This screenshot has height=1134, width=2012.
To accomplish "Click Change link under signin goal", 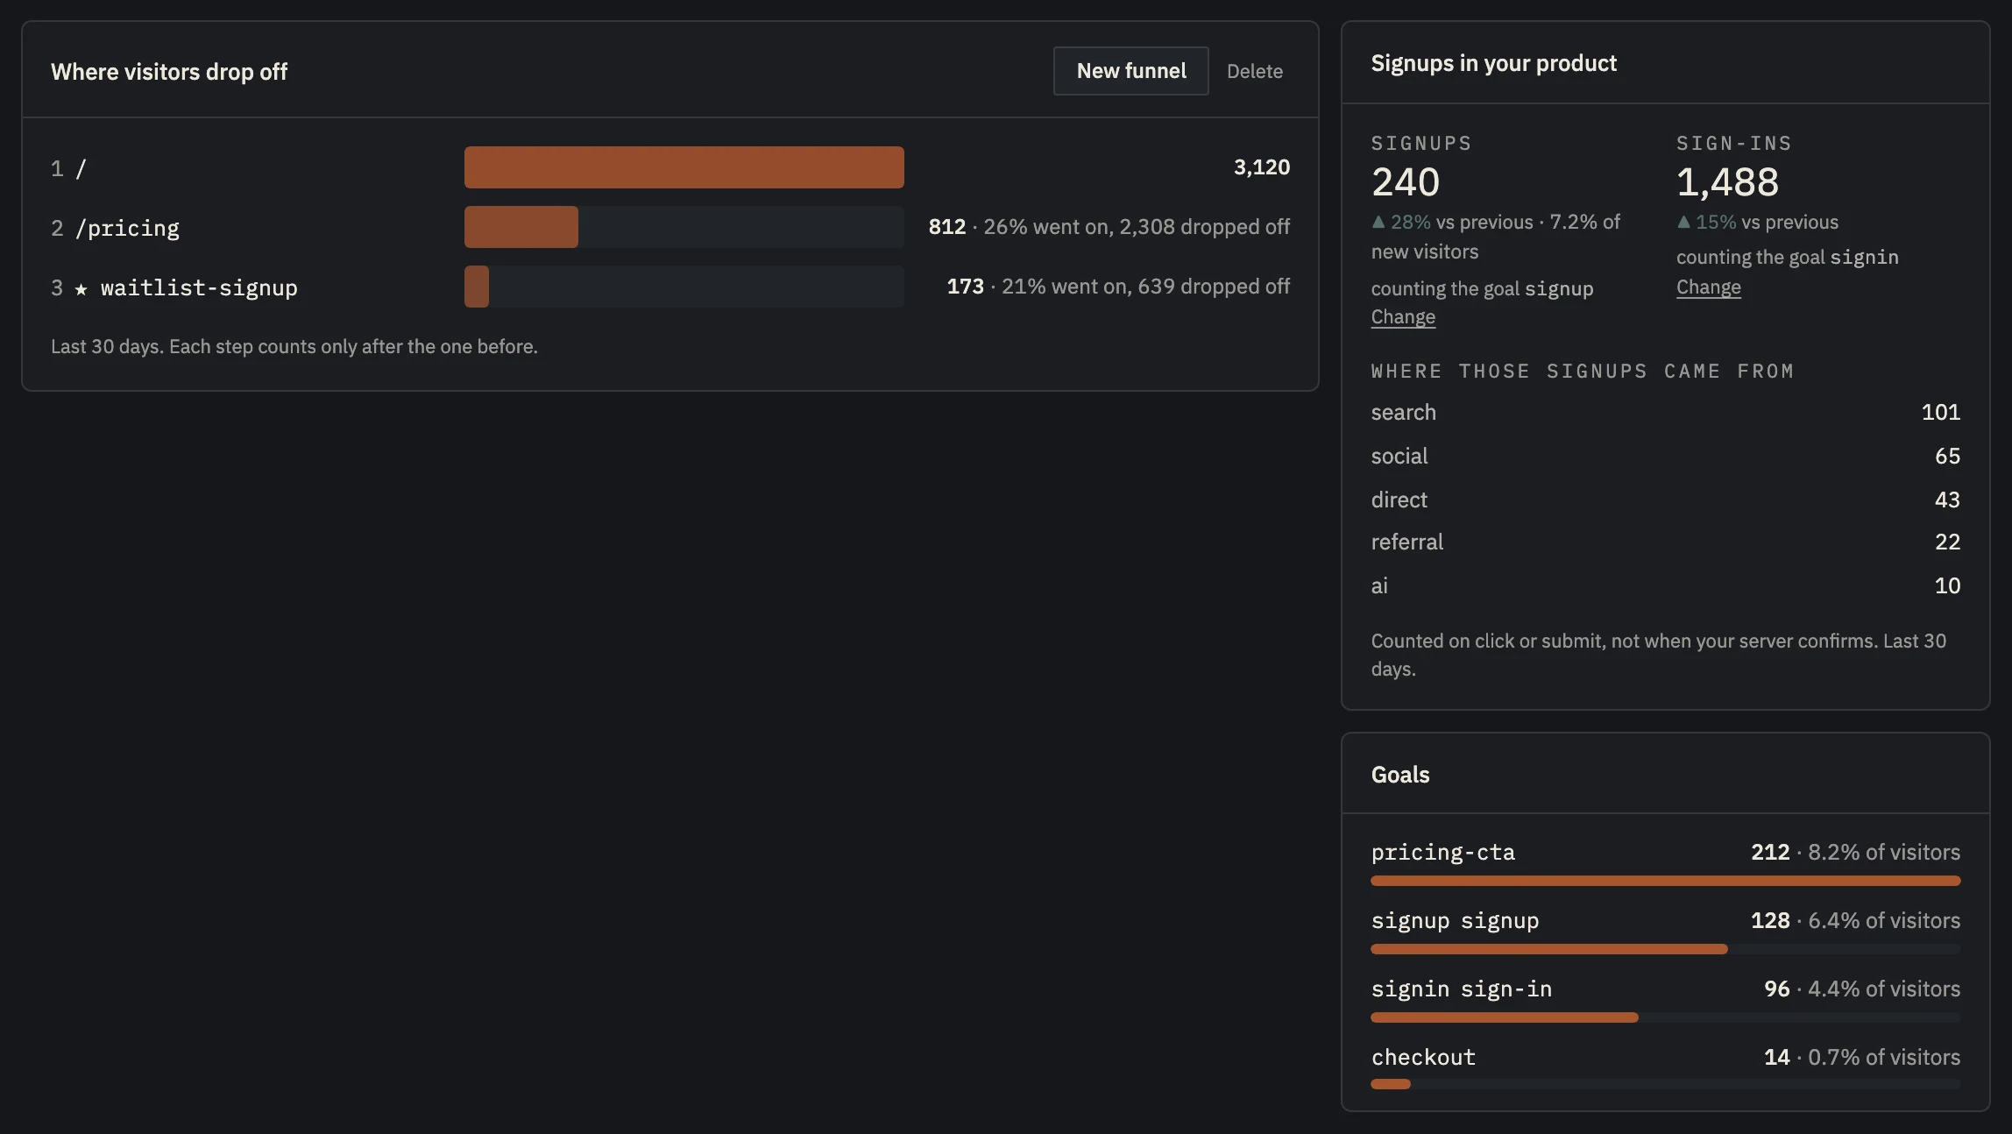I will click(1708, 287).
